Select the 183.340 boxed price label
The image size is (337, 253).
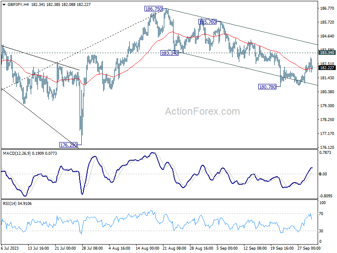coord(170,53)
